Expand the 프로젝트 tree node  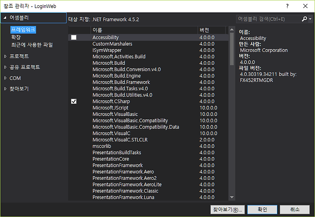pyautogui.click(x=5, y=56)
